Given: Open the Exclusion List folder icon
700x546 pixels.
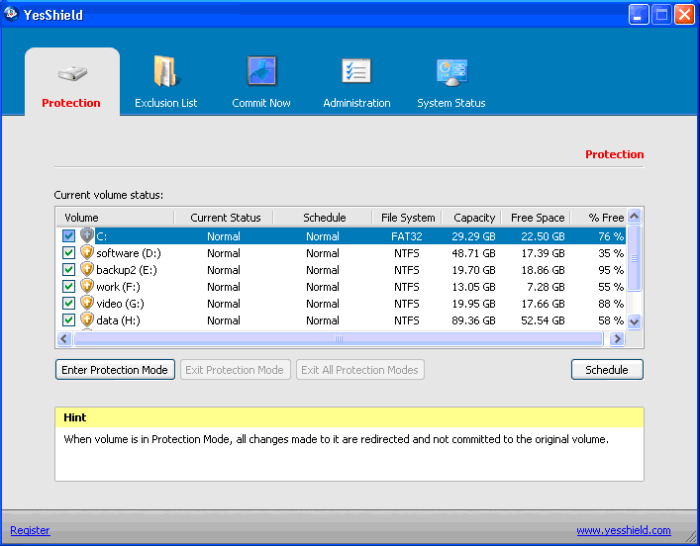Looking at the screenshot, I should point(166,71).
